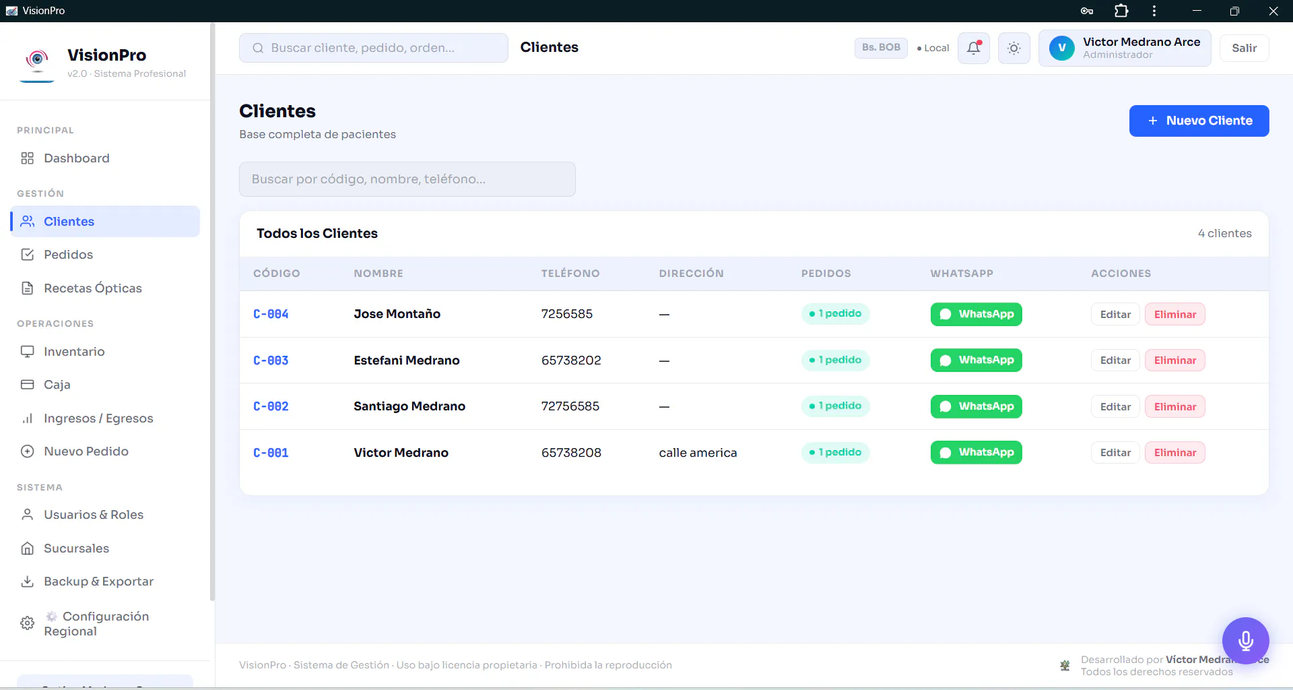Viewport: 1293px width, 690px height.
Task: Create a new client with Nuevo Cliente
Action: [x=1199, y=121]
